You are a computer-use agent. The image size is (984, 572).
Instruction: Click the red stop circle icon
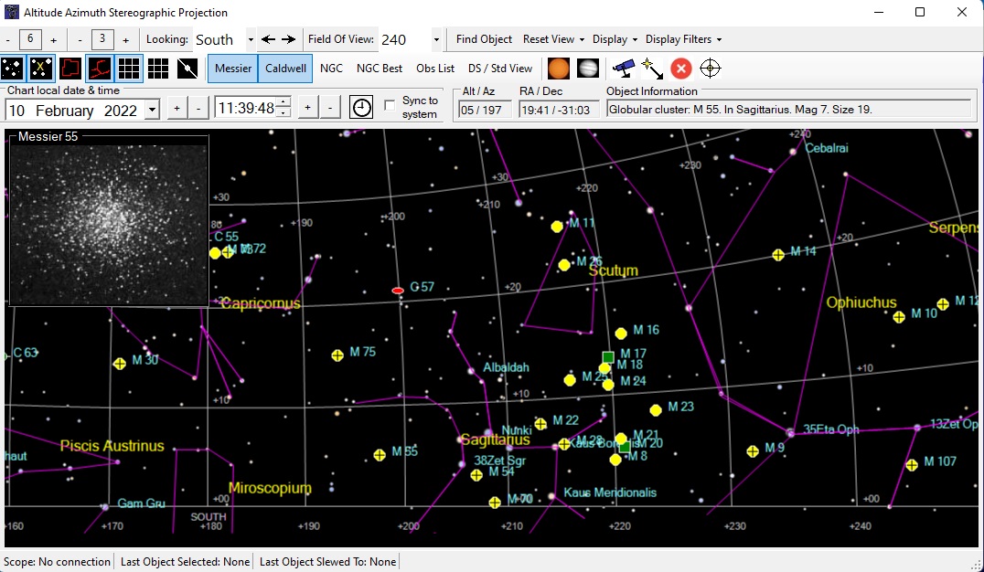pos(680,69)
